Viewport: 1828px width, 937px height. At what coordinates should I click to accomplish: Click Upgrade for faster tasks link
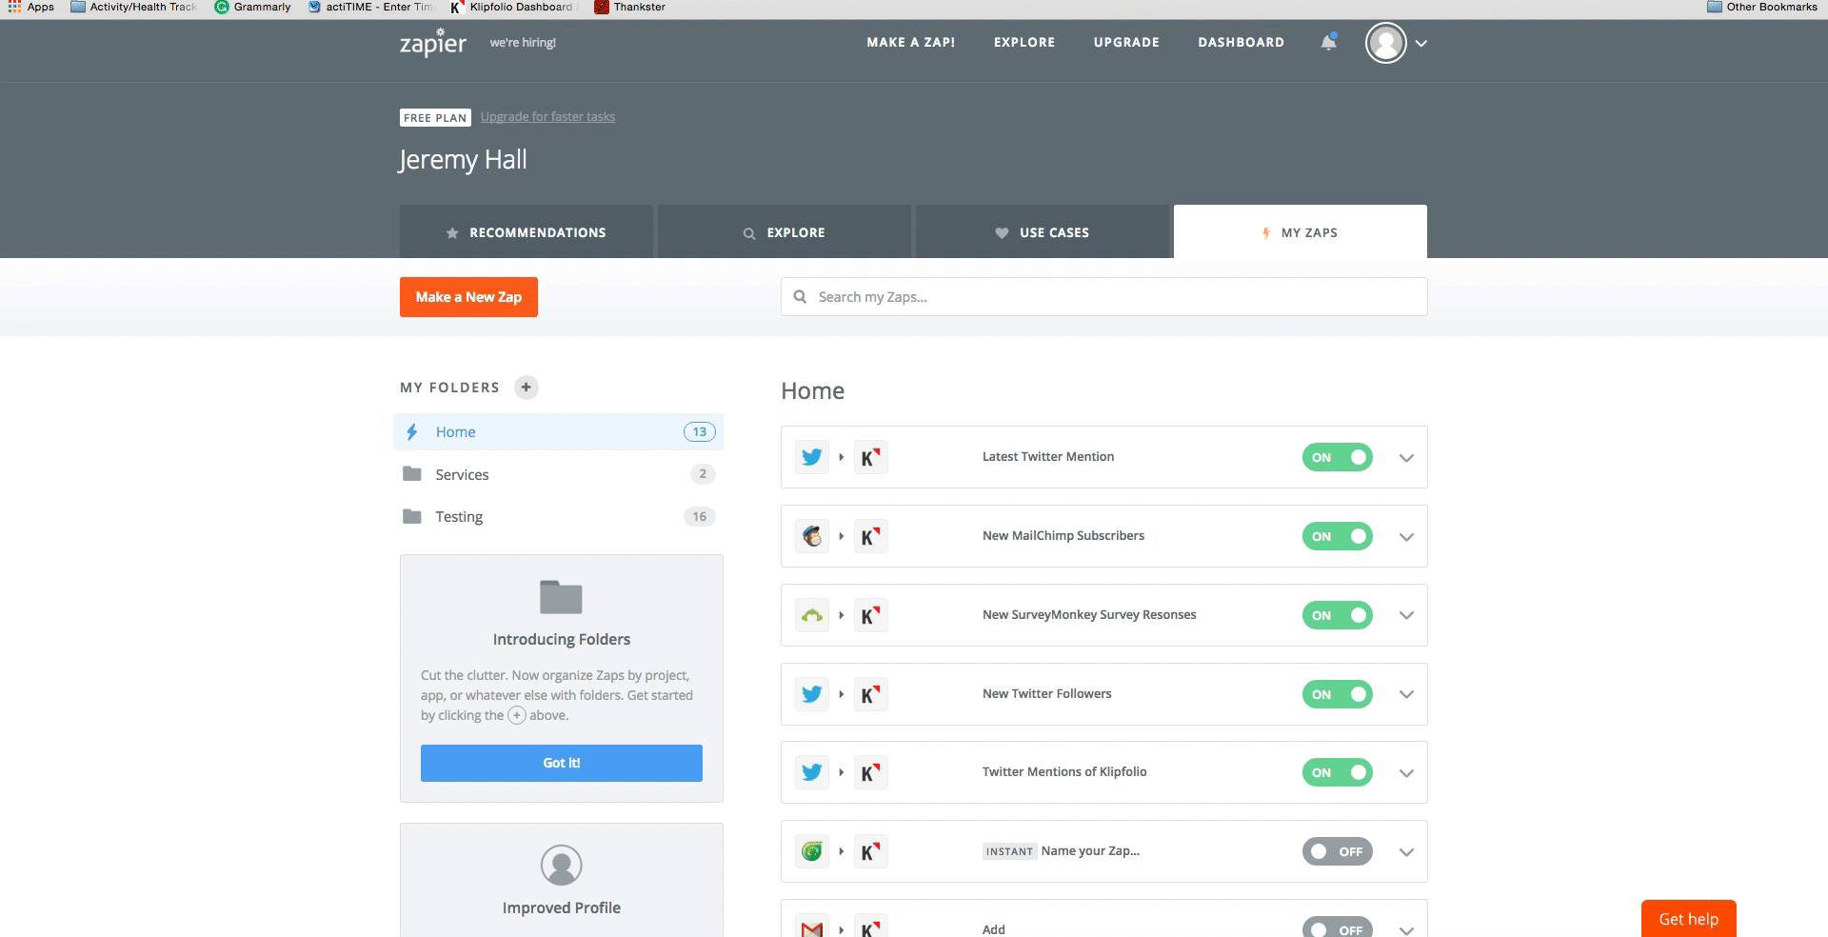click(x=547, y=117)
